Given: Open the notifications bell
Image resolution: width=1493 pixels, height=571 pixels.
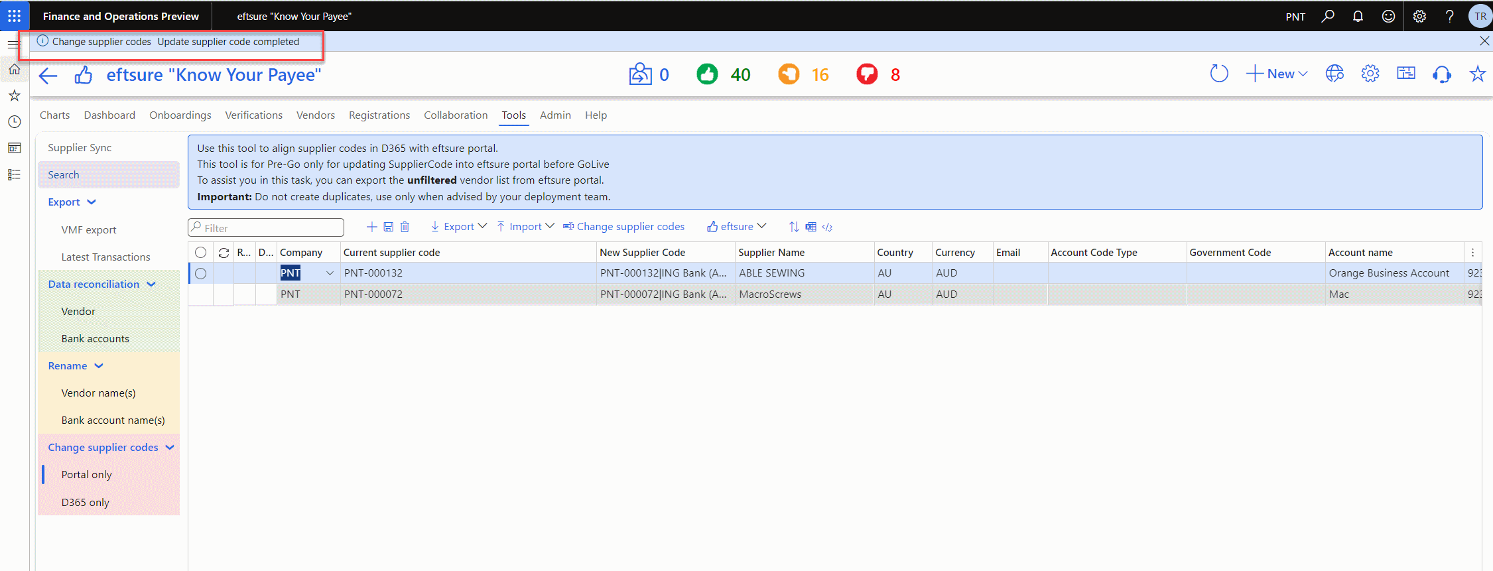Looking at the screenshot, I should pos(1358,16).
